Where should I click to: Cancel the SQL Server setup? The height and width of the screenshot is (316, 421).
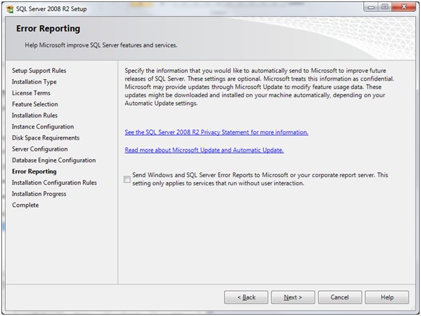(x=340, y=297)
